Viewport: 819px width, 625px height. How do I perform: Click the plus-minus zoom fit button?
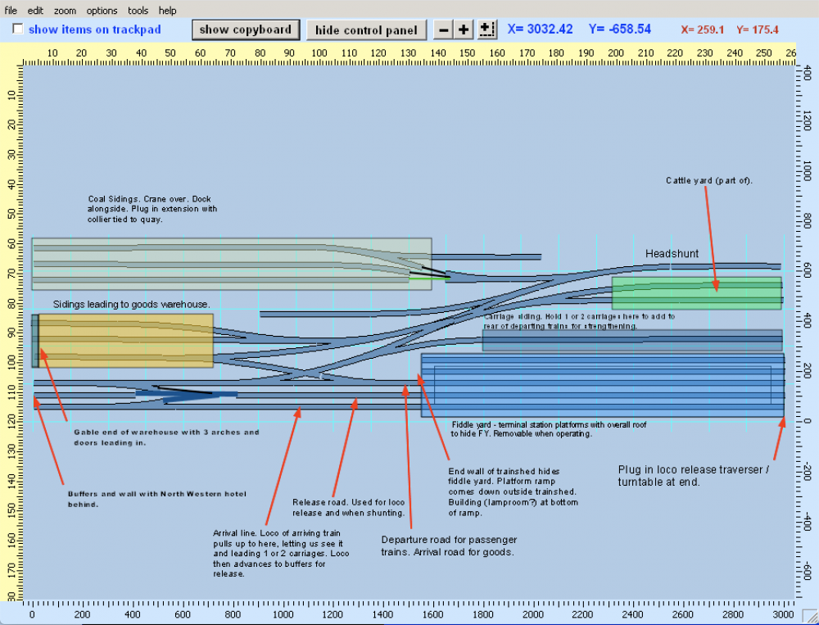487,29
